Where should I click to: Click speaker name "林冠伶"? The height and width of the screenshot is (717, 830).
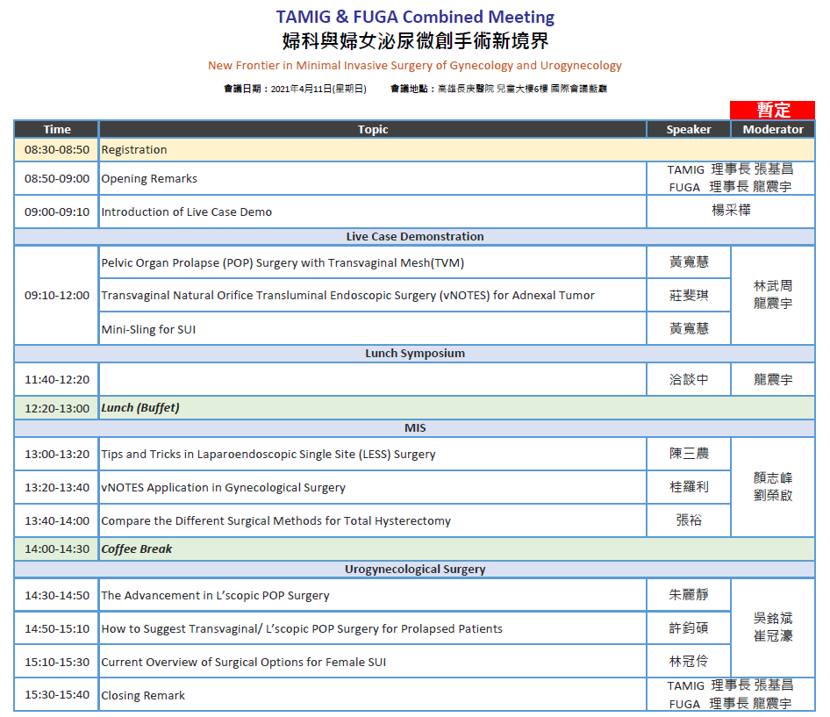689,662
